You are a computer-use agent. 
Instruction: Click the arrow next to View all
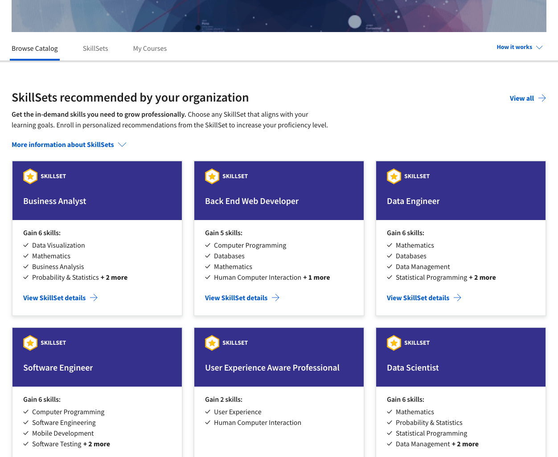pos(542,98)
